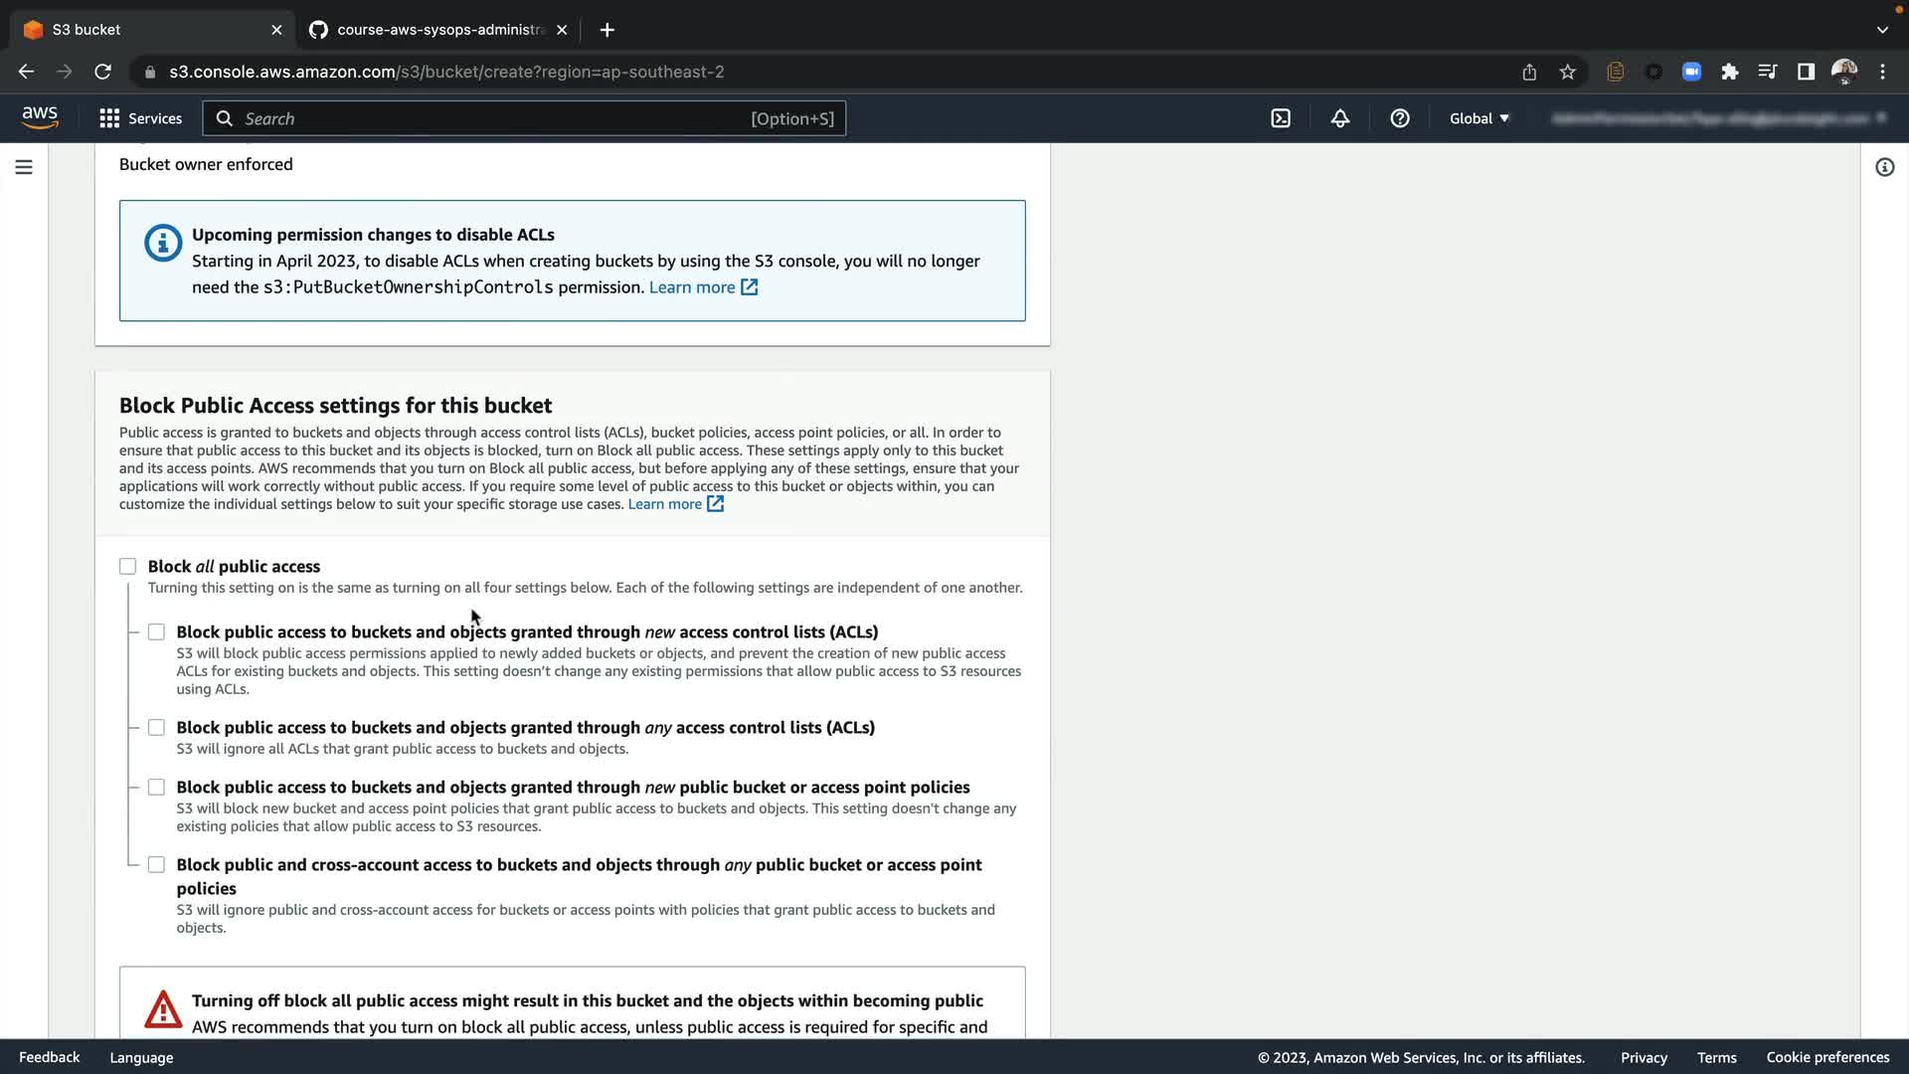Open browser extensions puzzle icon
Screen dimensions: 1909x1074
coord(1730,72)
